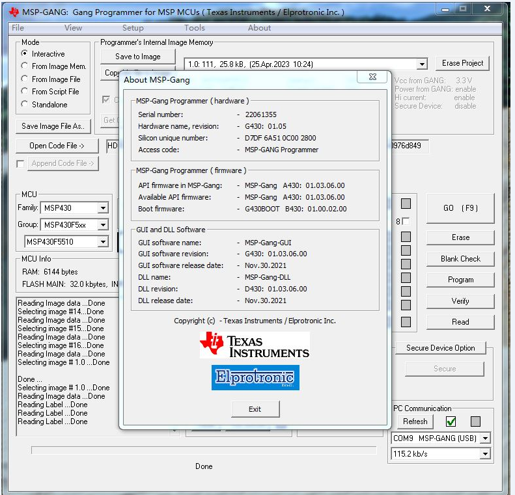Expand the MSP430F5510 device dropdown

[103, 242]
